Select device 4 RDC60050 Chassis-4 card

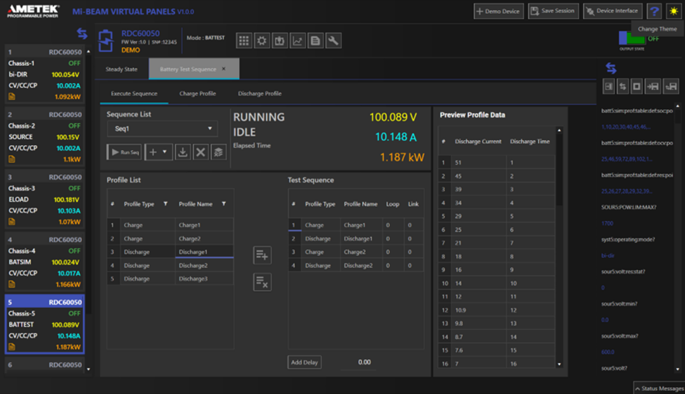click(x=44, y=262)
